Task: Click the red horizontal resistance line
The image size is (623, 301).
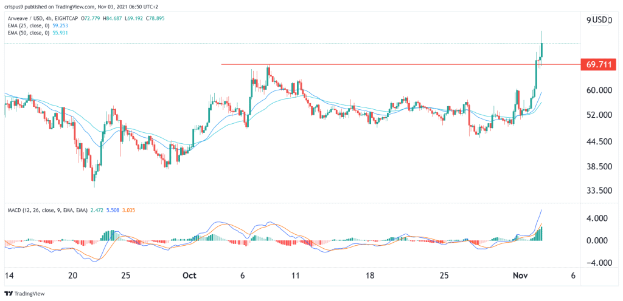Action: (x=400, y=64)
